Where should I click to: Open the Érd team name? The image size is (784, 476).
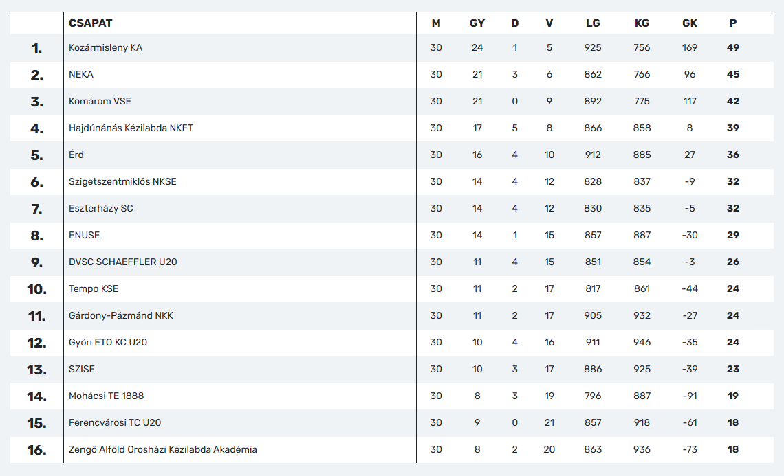point(76,155)
